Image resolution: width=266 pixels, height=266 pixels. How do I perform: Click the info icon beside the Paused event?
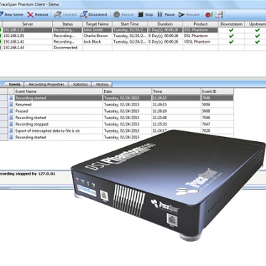pos(11,111)
